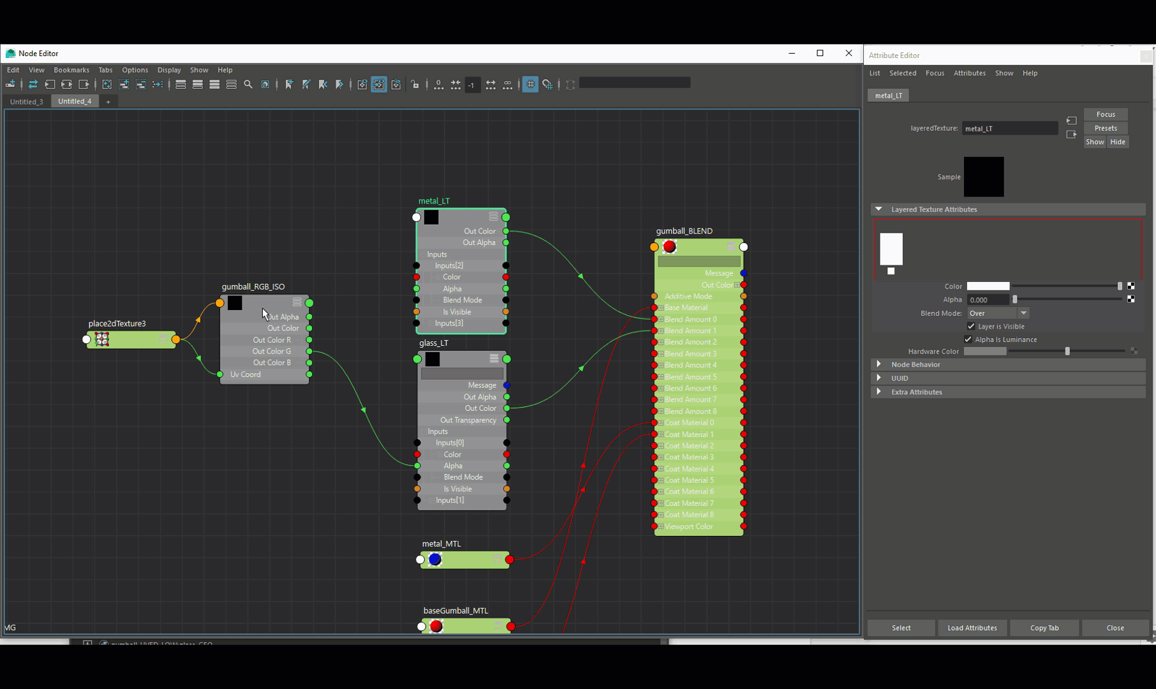The image size is (1156, 689).
Task: Uncheck Layer is Visible checkbox
Action: pos(971,326)
